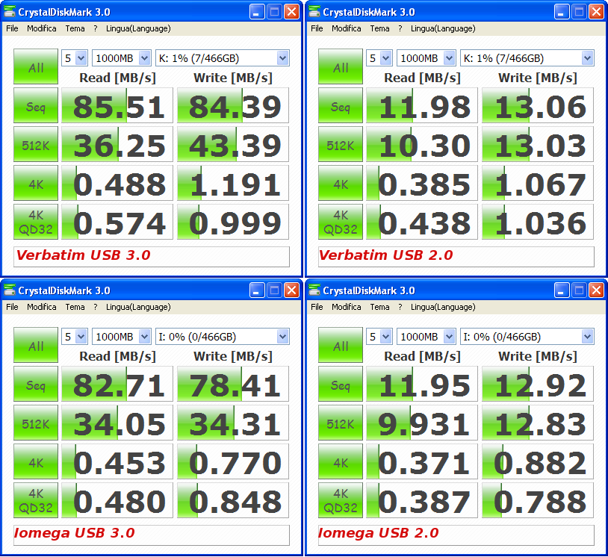Screen dimensions: 608x557
Task: Run 4K test in Verbatim USB 3.0 window
Action: pyautogui.click(x=36, y=183)
